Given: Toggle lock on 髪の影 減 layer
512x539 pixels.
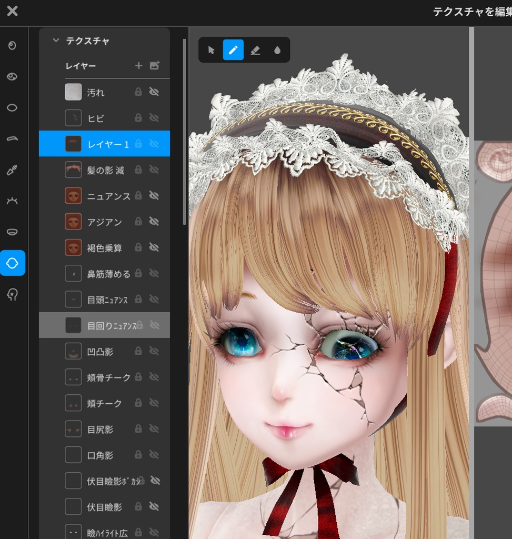Looking at the screenshot, I should [x=138, y=169].
